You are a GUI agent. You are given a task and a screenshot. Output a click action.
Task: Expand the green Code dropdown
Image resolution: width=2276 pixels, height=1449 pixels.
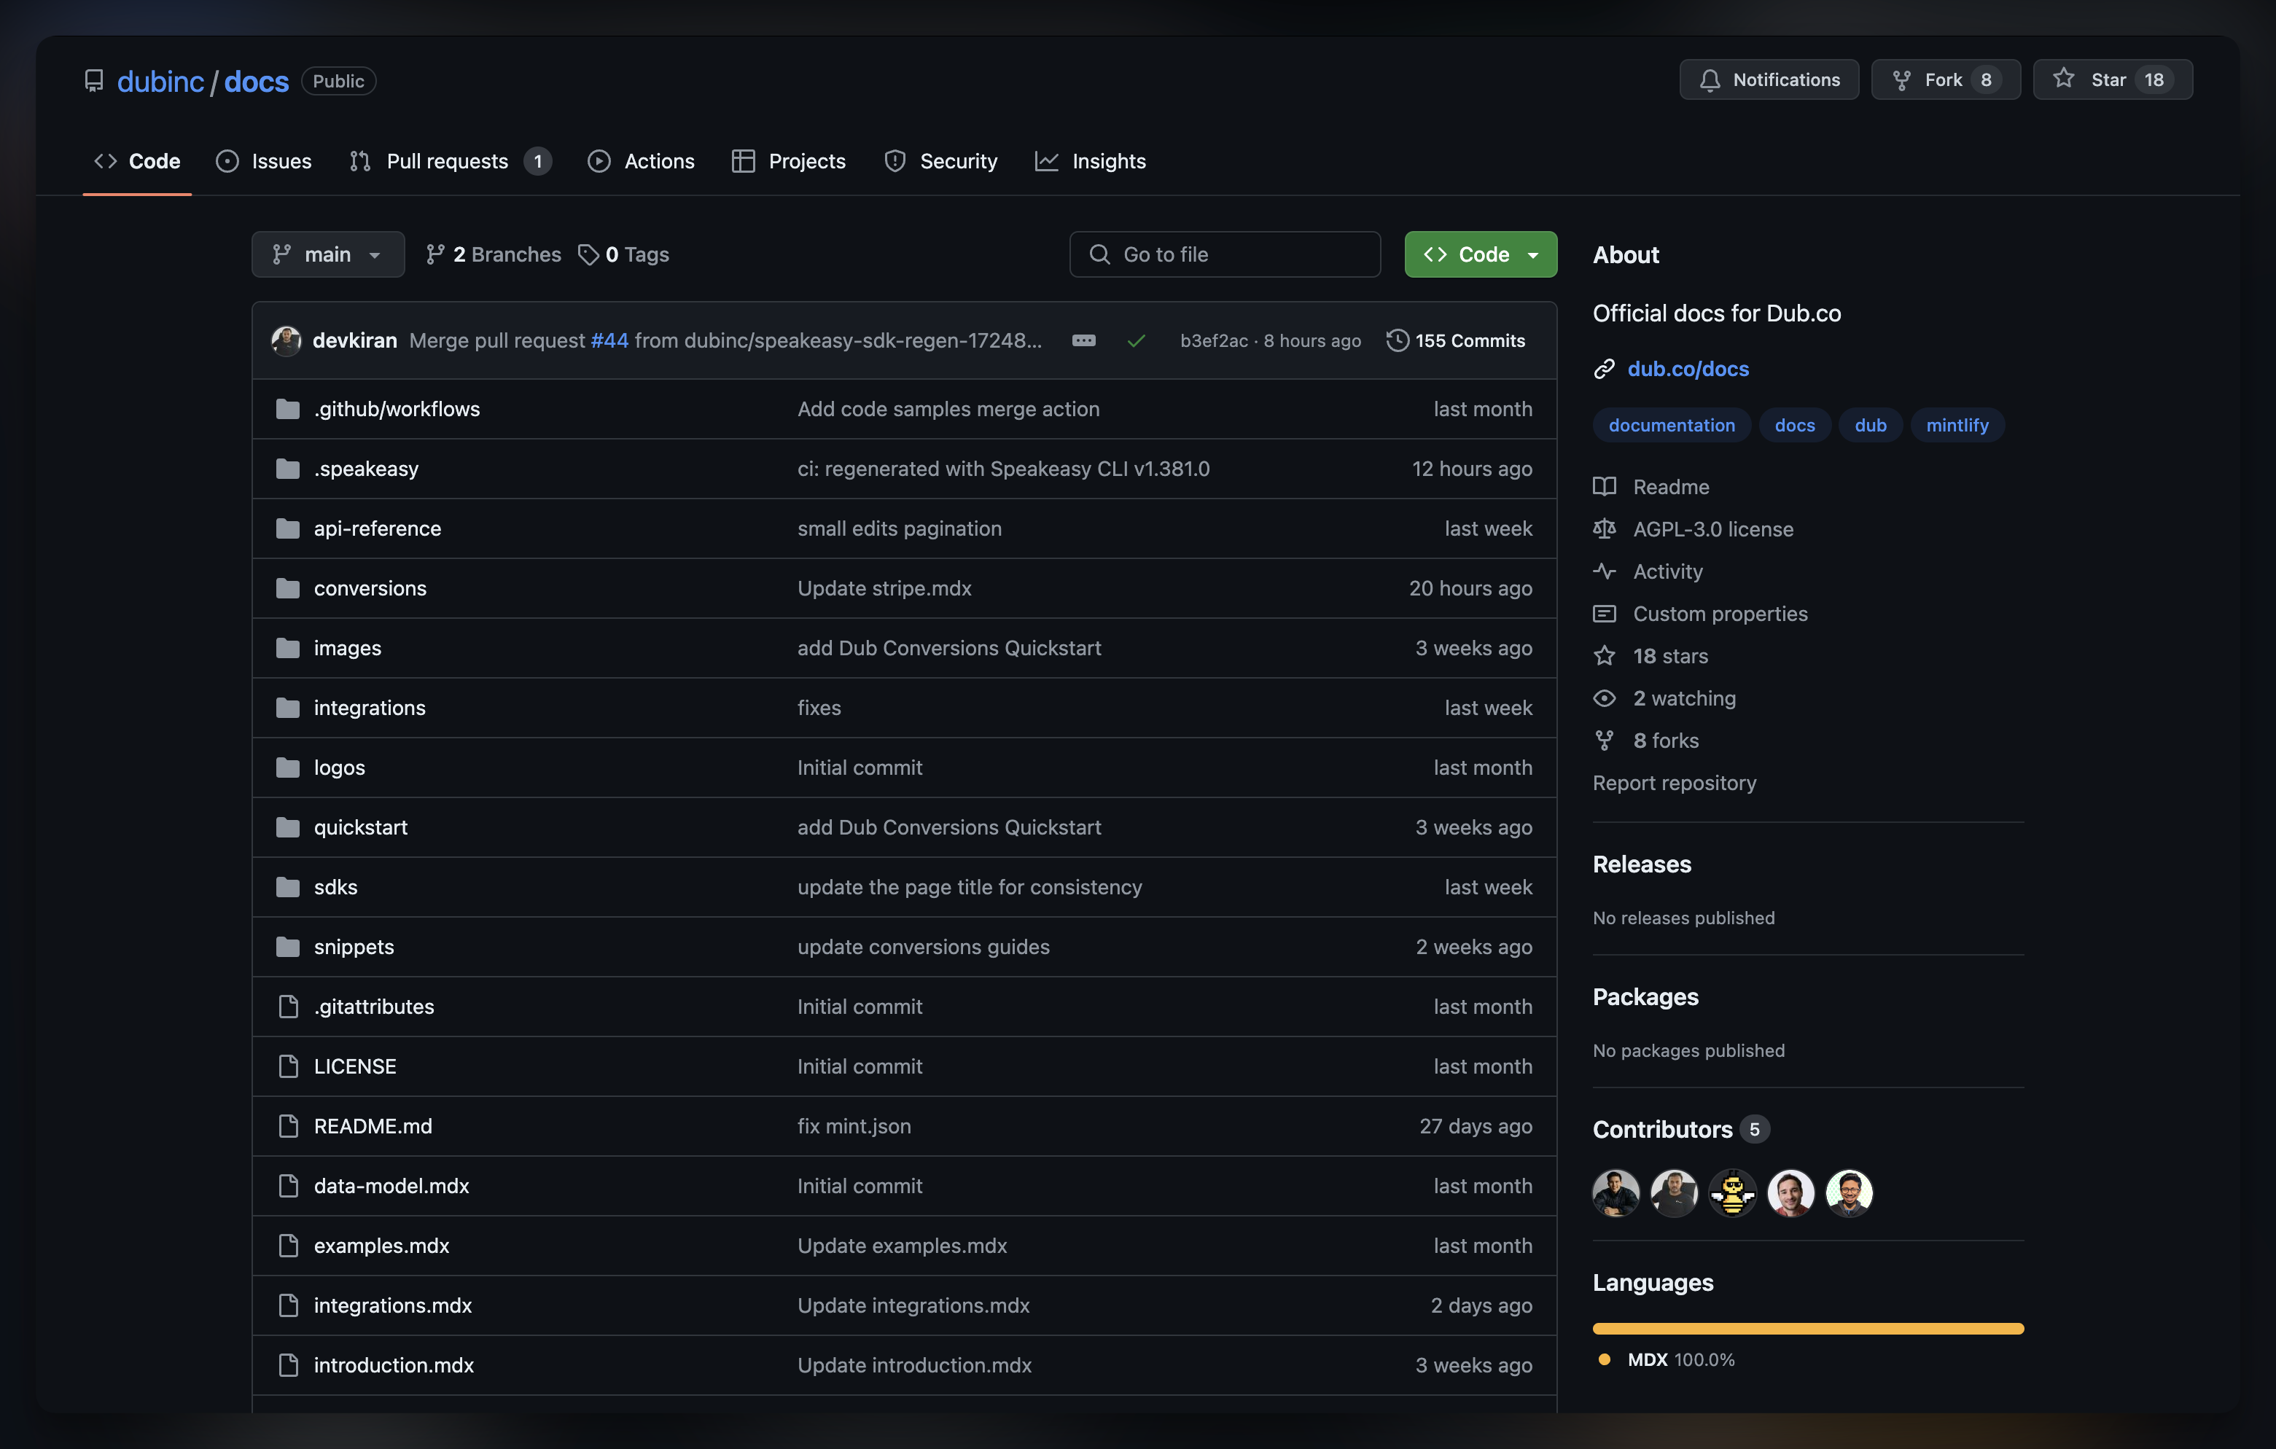[x=1480, y=254]
